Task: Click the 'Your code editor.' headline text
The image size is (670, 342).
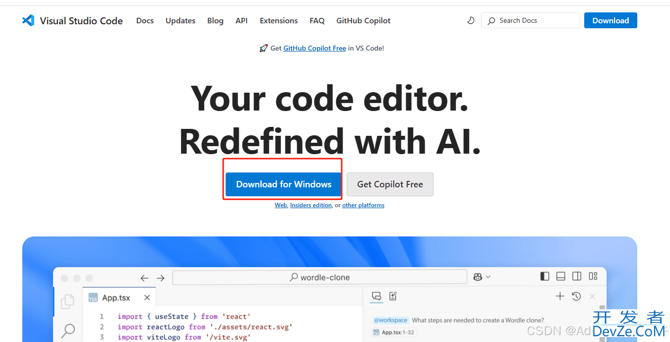Action: (330, 99)
